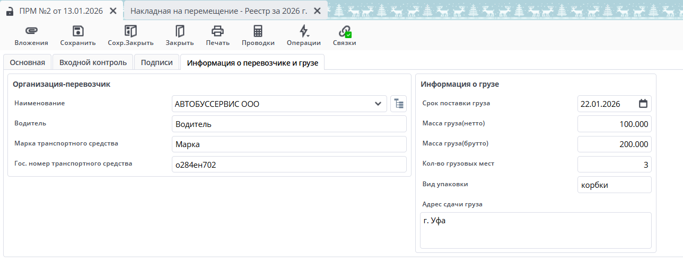Viewport: 683px width, 264px height.
Task: Open carrier selection list button beside Наименование
Action: tap(398, 104)
